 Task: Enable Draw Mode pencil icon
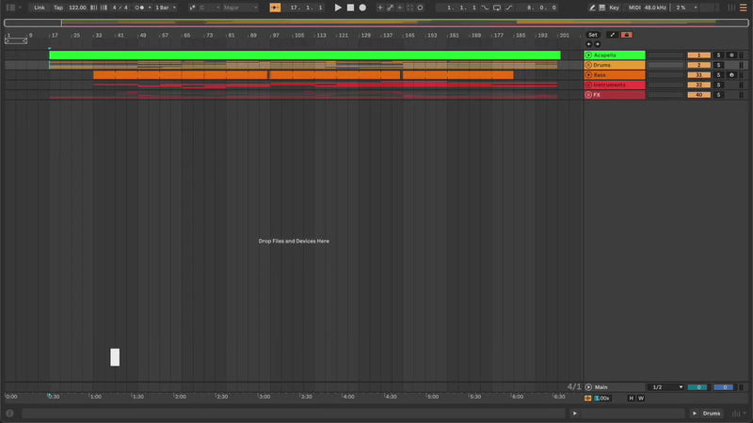[x=593, y=8]
